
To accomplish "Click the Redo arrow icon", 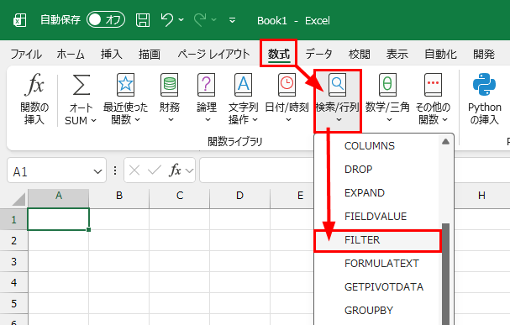I will tap(200, 20).
